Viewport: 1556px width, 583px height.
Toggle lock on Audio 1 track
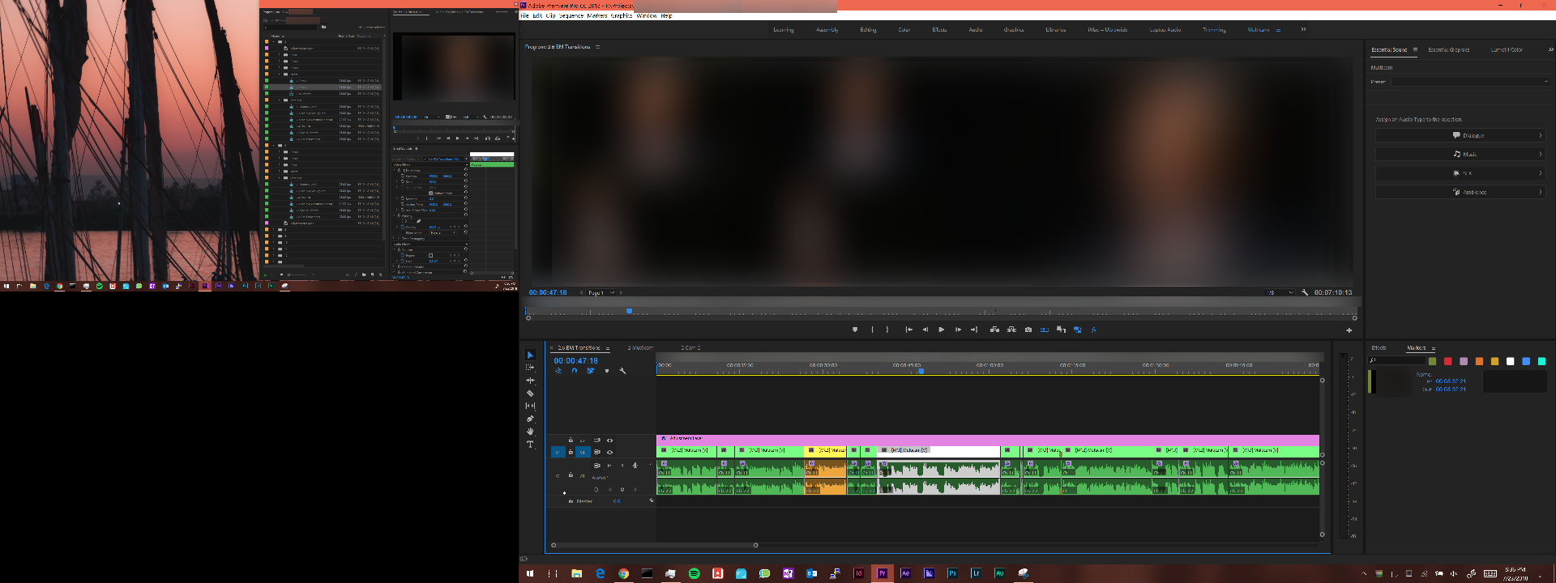tap(571, 475)
